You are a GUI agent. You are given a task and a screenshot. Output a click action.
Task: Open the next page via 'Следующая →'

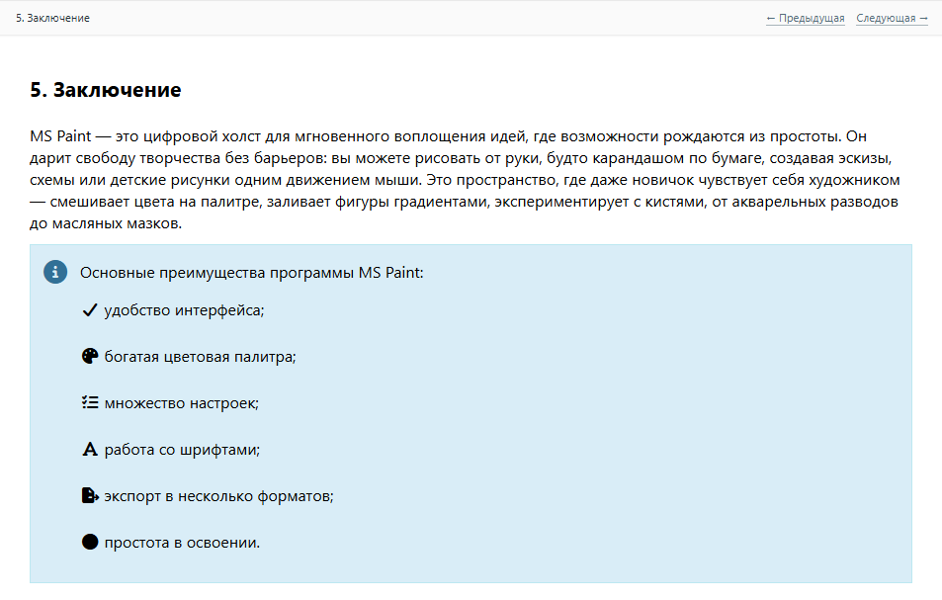892,18
